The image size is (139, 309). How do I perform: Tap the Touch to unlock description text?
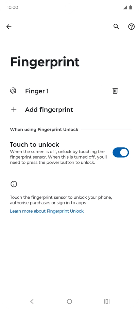pyautogui.click(x=59, y=157)
